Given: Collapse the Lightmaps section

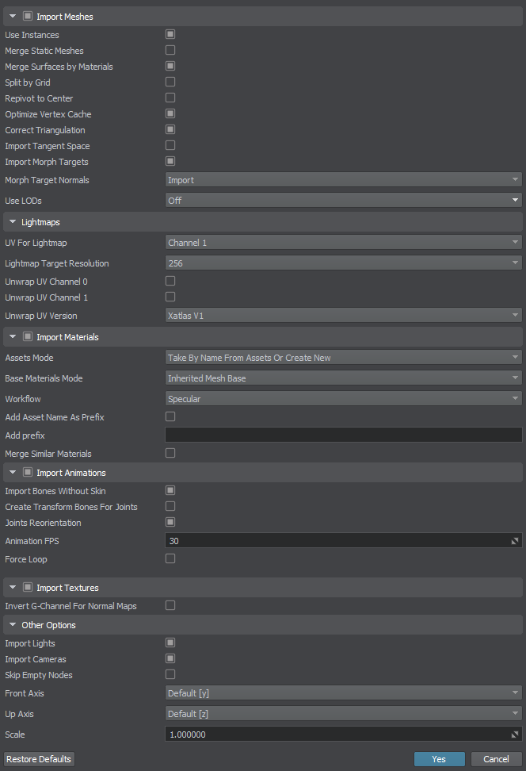Looking at the screenshot, I should pyautogui.click(x=13, y=222).
